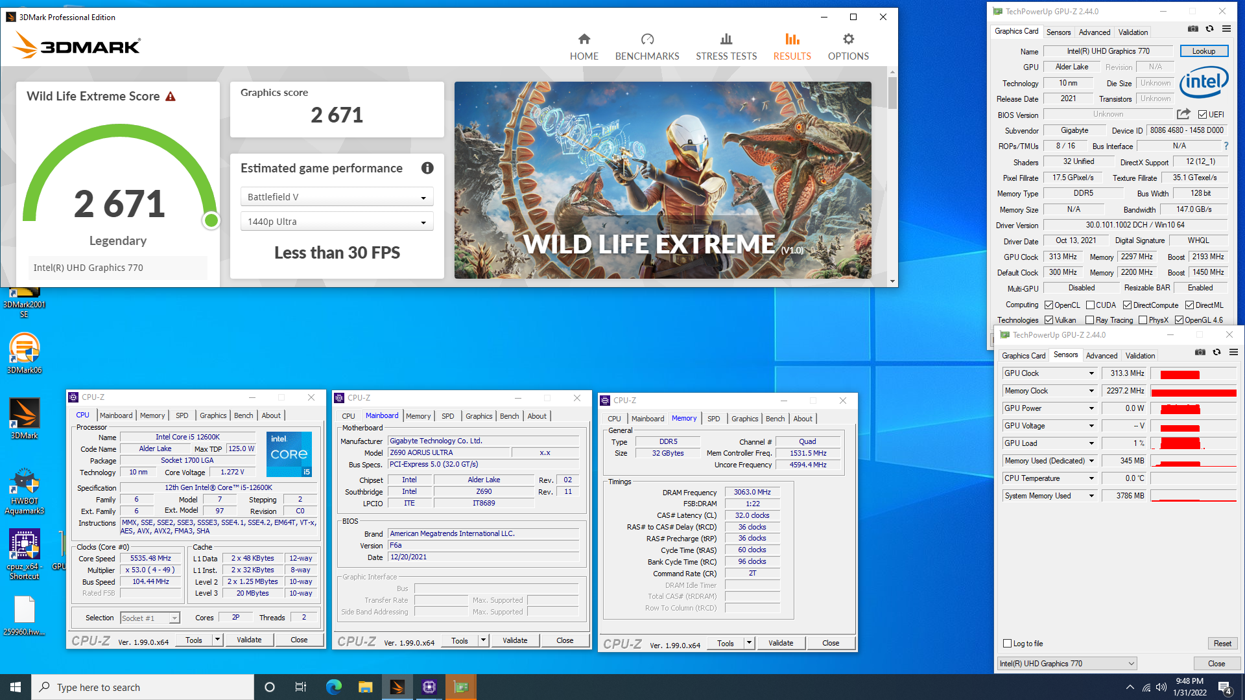1245x700 pixels.
Task: Switch to Advanced tab in upper GPU-Z window
Action: click(1095, 32)
